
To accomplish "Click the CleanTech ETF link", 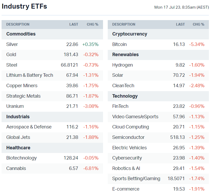I will (x=123, y=86).
